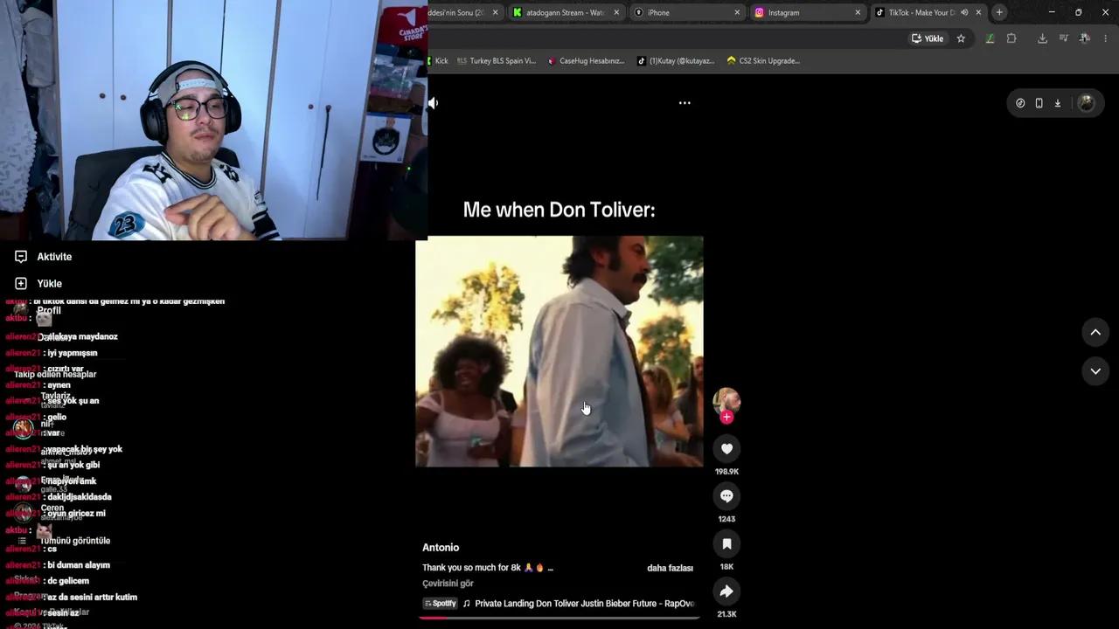Click 'Çevirisini gör' to translate caption
The width and height of the screenshot is (1119, 629).
click(x=448, y=584)
